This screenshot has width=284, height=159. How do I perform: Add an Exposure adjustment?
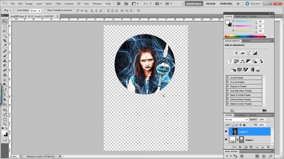click(255, 53)
